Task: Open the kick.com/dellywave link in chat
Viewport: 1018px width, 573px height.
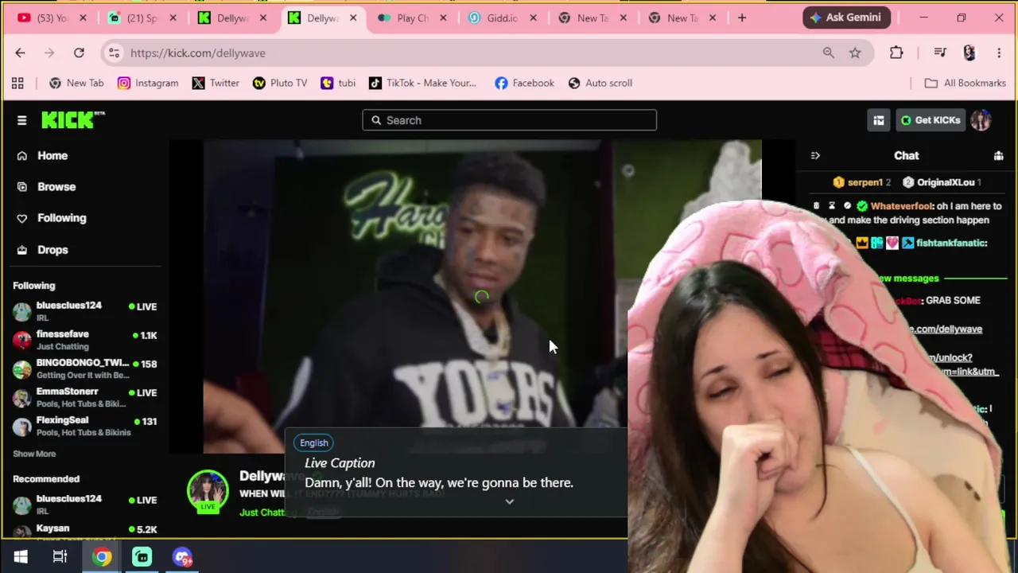Action: coord(945,329)
